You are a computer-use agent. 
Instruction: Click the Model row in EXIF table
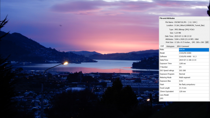pos(184,53)
